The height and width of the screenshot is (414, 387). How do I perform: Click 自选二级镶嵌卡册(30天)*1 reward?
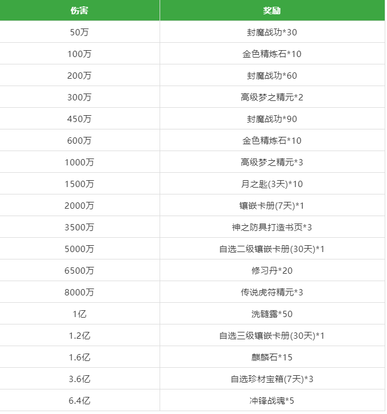point(272,249)
